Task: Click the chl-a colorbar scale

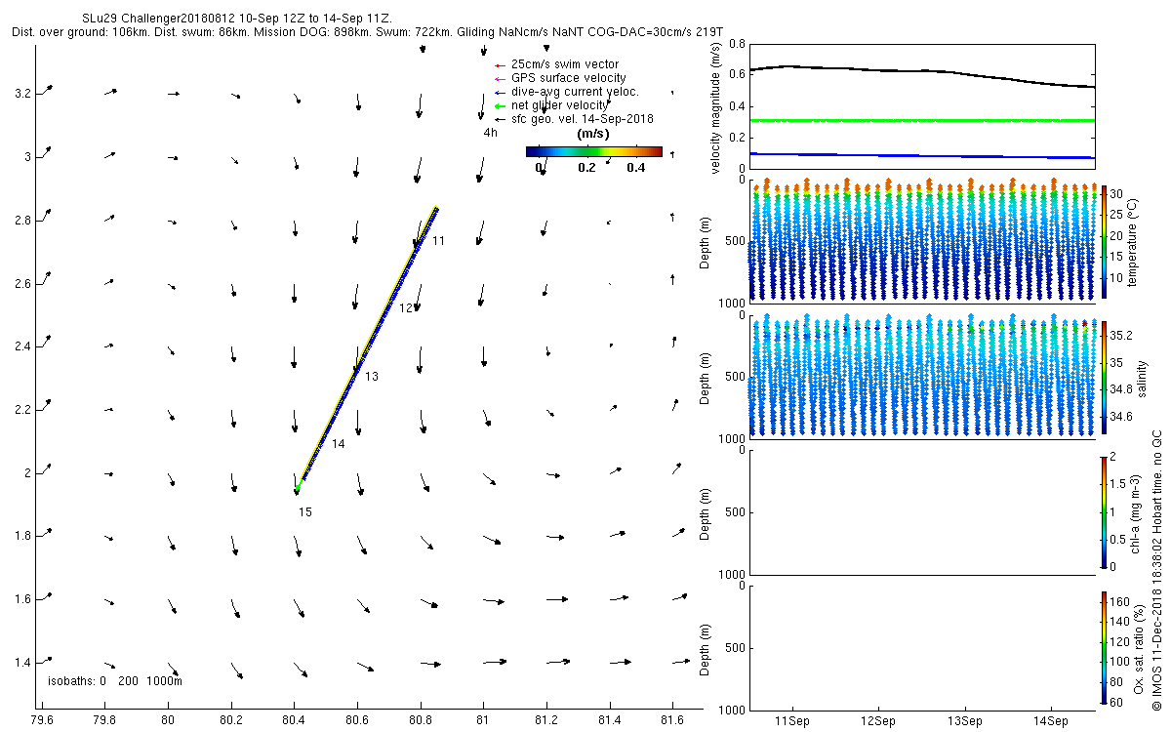Action: [x=1104, y=511]
